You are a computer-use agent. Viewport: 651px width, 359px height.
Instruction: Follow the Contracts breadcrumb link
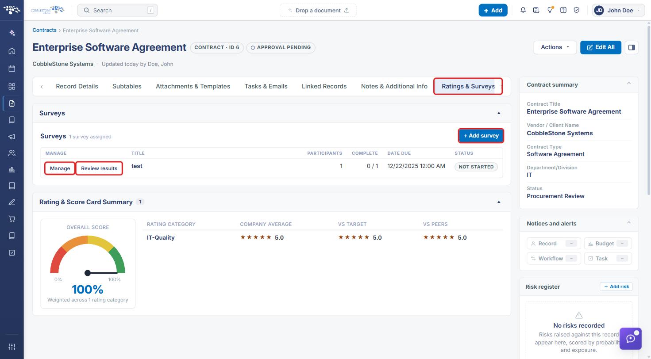click(44, 30)
